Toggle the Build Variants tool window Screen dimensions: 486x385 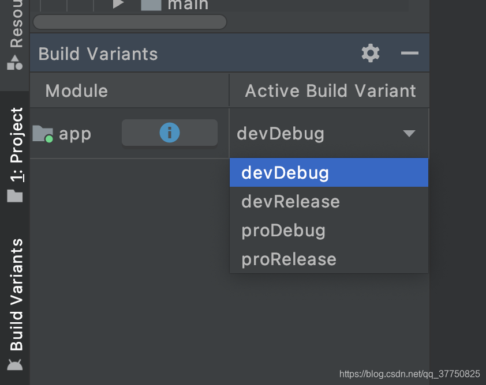pos(14,294)
